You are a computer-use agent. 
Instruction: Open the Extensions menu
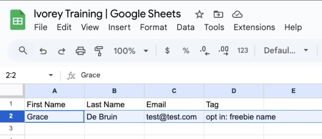[x=254, y=27]
